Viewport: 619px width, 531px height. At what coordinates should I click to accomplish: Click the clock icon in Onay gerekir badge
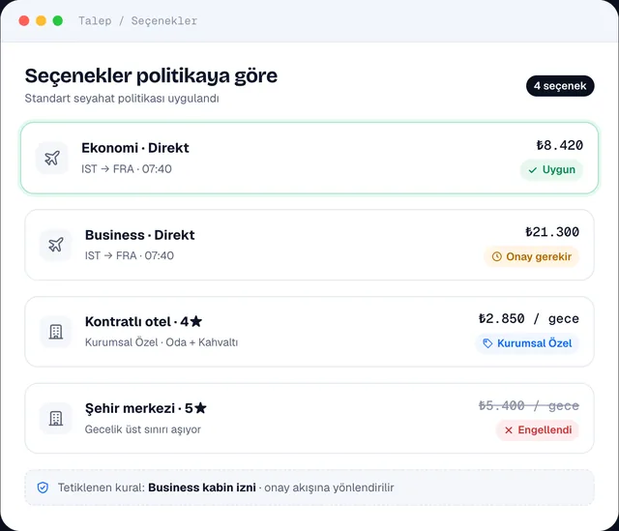pos(496,256)
